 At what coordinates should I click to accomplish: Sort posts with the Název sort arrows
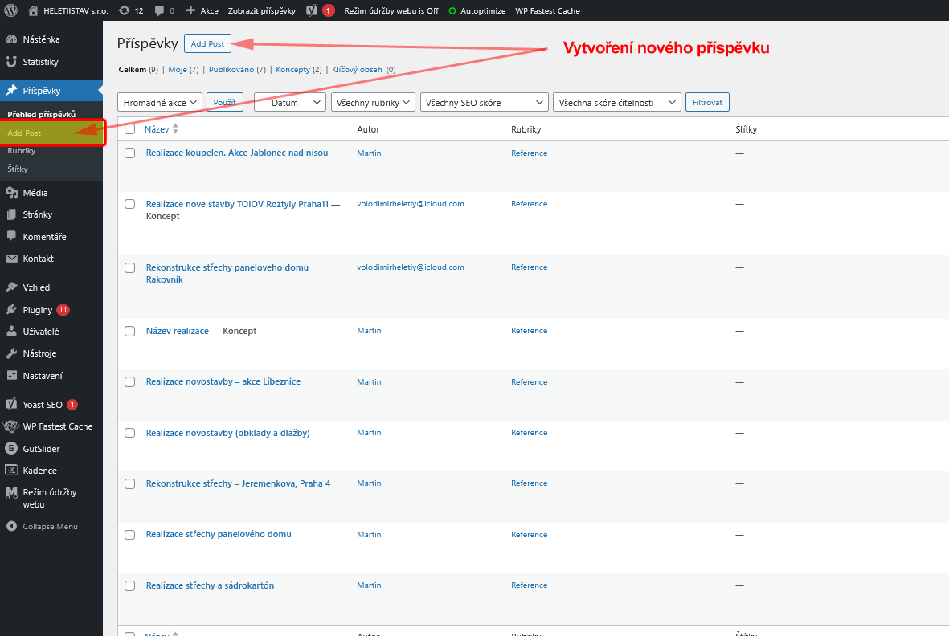point(175,128)
